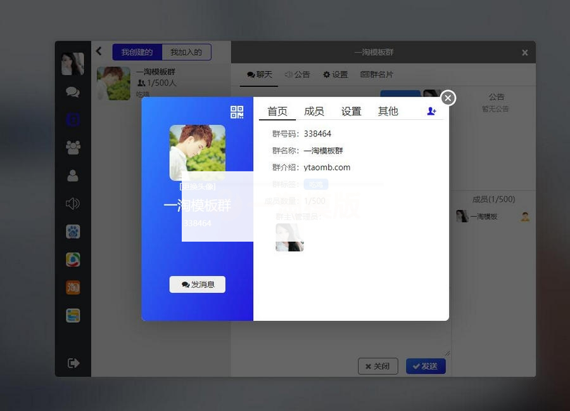Switch to the 群名片 tab
Screen dimensions: 570x411
point(378,74)
